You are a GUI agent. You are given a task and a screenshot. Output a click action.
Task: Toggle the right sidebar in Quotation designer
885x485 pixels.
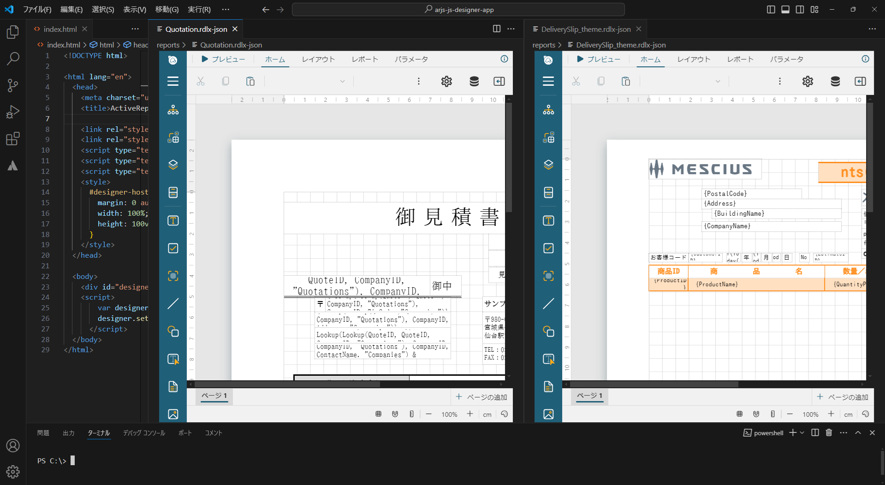pos(499,81)
